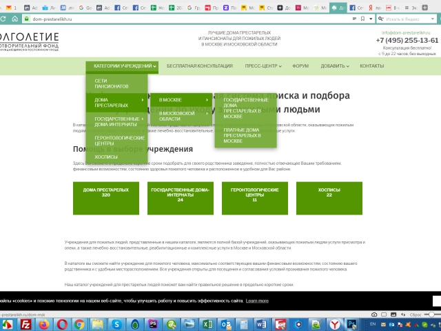Click the browser home button
The width and height of the screenshot is (441, 331).
14,19
